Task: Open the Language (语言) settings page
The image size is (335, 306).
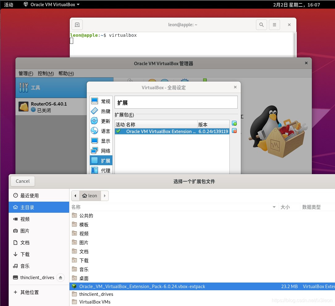Action: tap(101, 131)
